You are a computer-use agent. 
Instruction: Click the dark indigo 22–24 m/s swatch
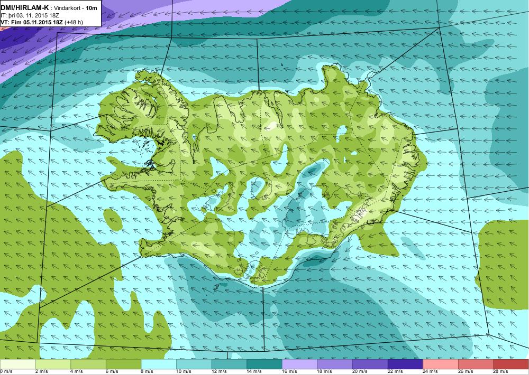[406, 364]
